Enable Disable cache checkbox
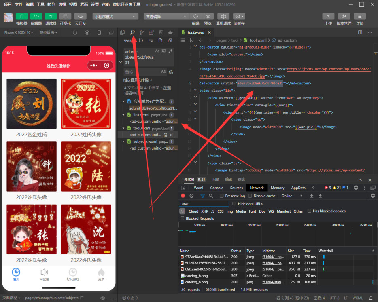Image resolution: width=378 pixels, height=302 pixels. [250, 196]
